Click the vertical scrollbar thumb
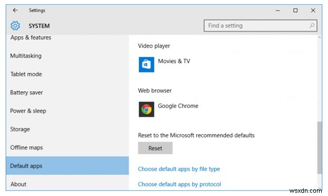The image size is (328, 196). 320,148
